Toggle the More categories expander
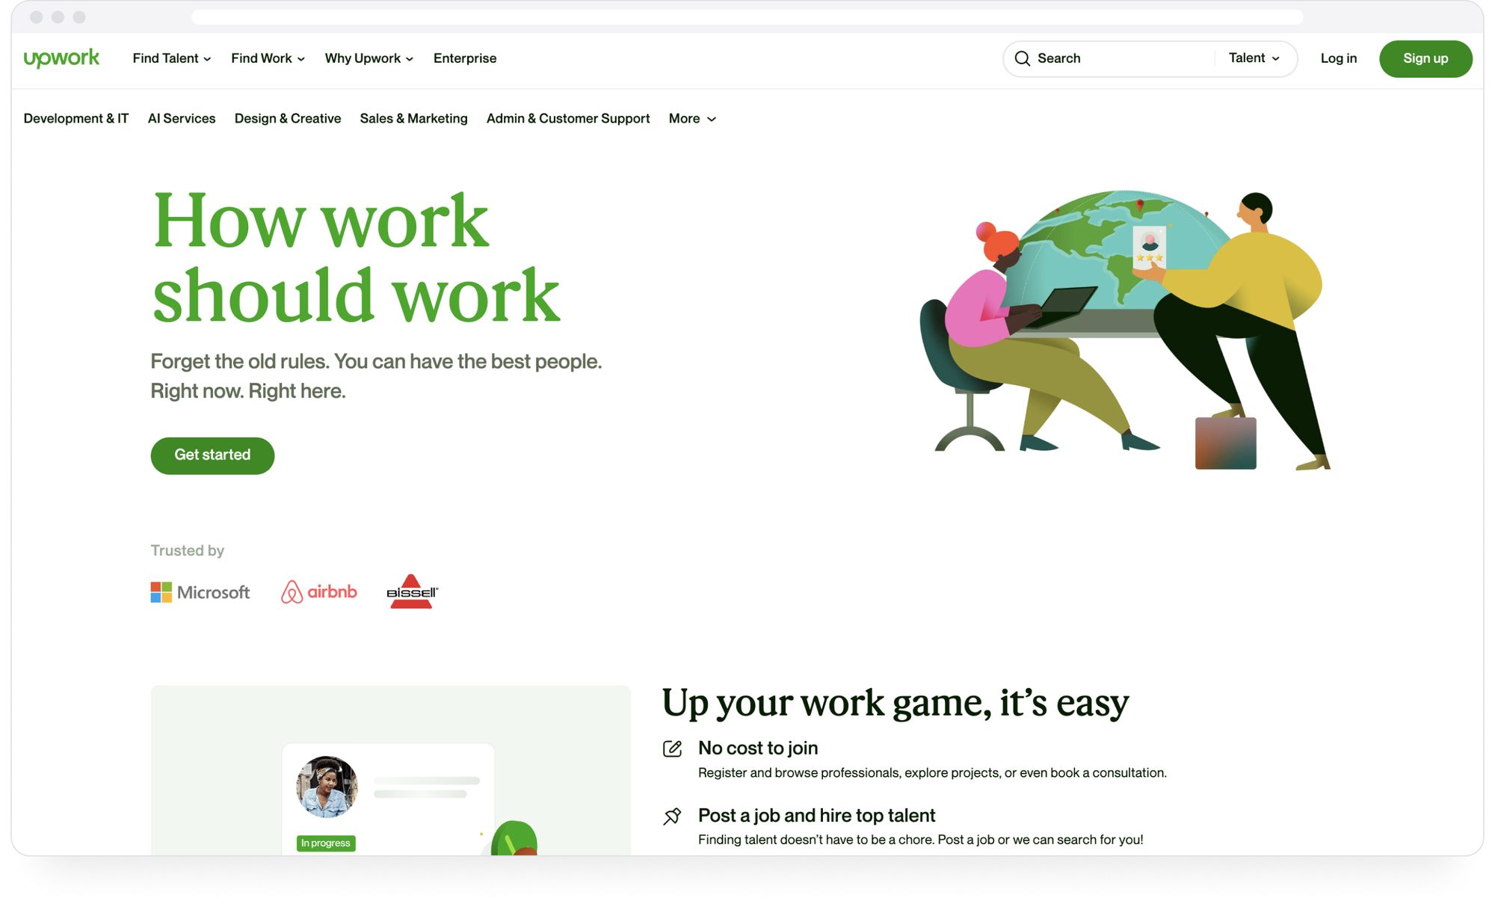 [x=692, y=119]
